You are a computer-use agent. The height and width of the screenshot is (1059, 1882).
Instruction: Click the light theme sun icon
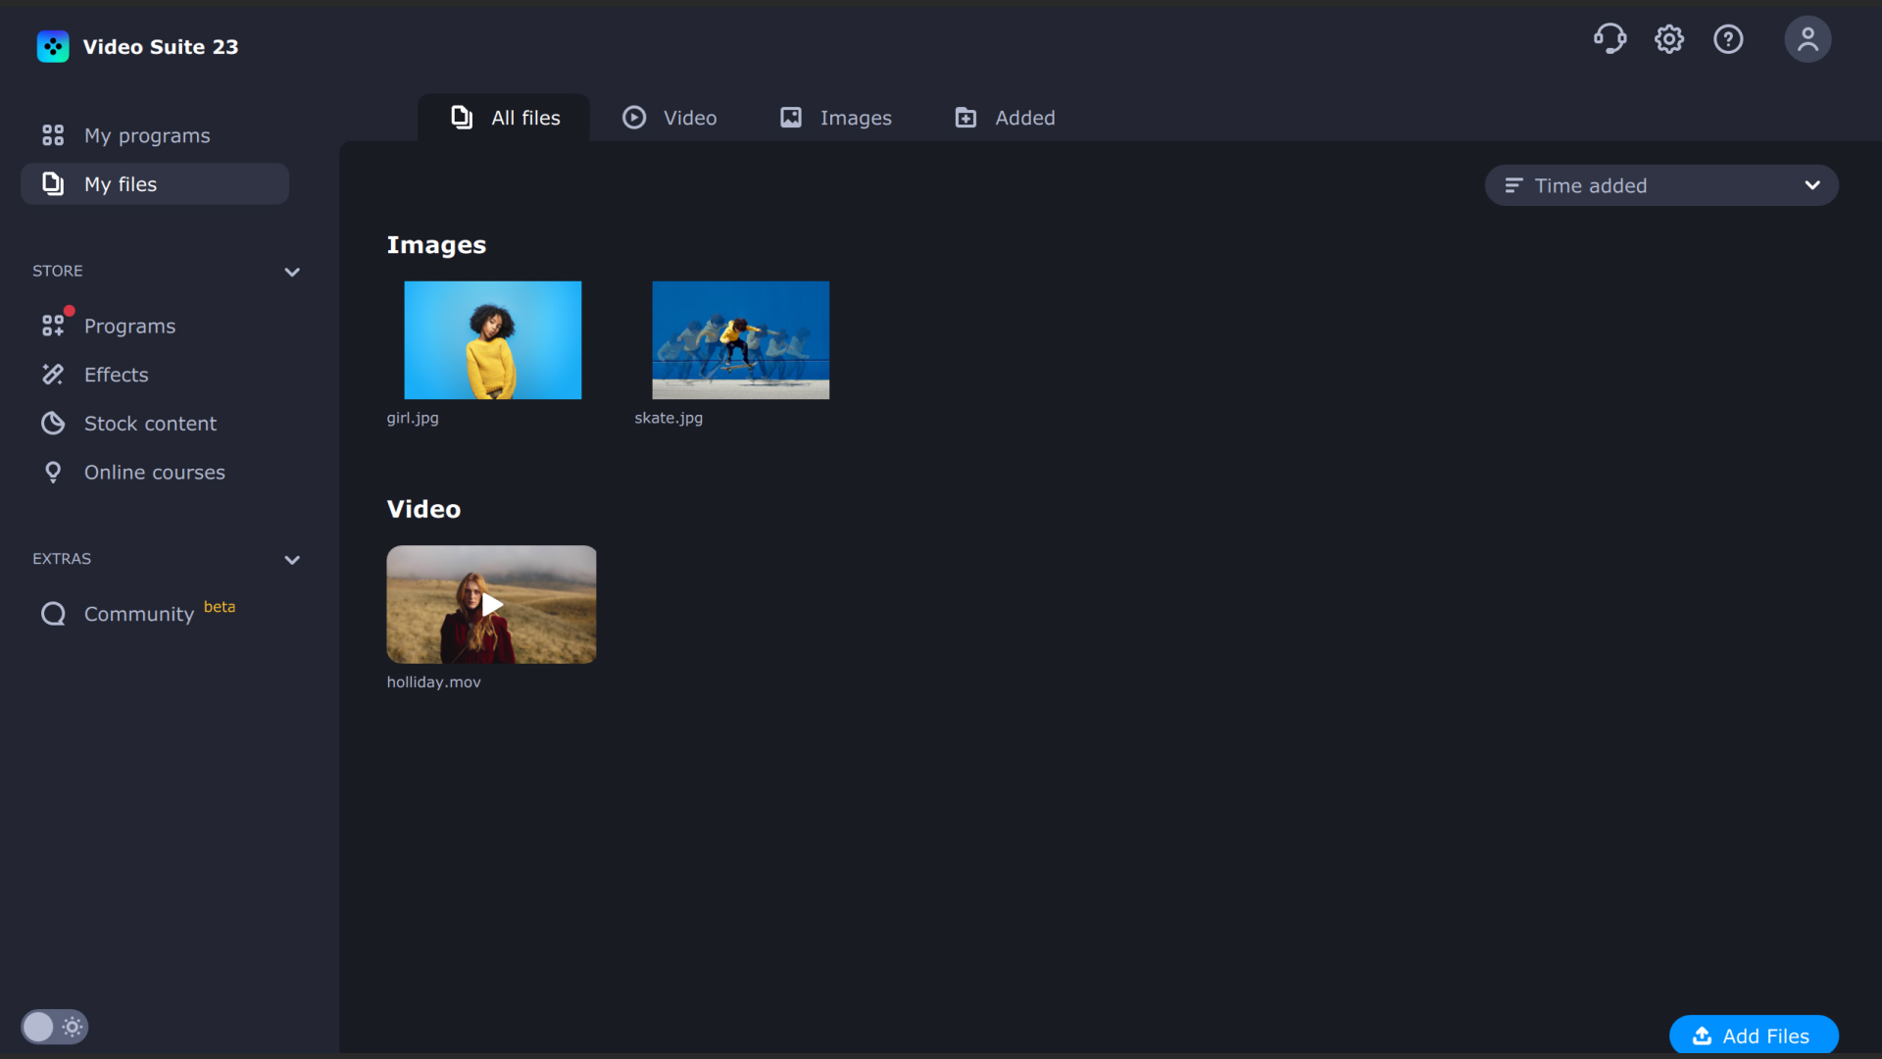(73, 1027)
